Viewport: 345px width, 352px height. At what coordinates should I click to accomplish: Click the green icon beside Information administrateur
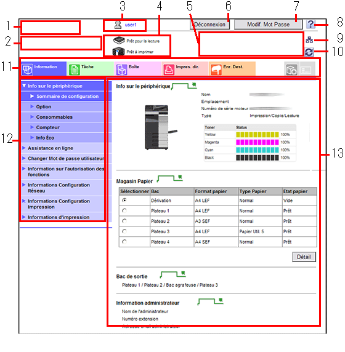click(210, 302)
